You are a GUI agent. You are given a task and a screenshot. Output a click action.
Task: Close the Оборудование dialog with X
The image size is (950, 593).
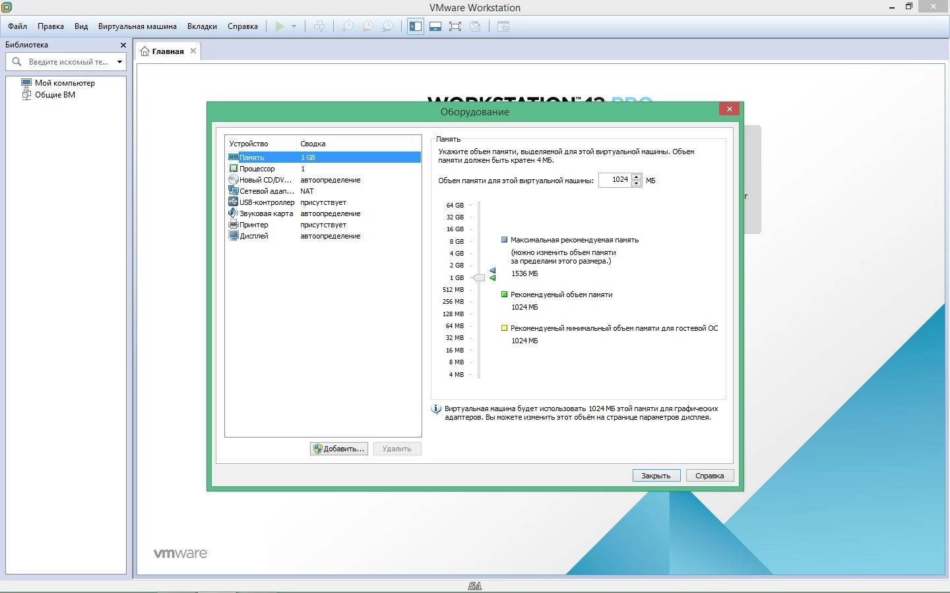point(729,109)
